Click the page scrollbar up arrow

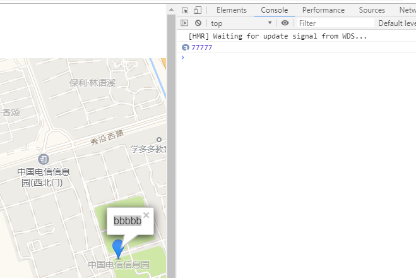[172, 10]
